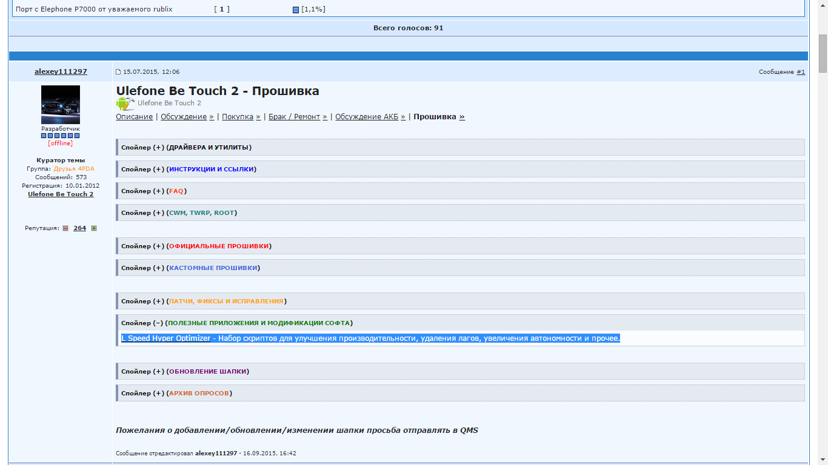
Task: Open the L Speed Hyper Optimizer link
Action: 166,338
